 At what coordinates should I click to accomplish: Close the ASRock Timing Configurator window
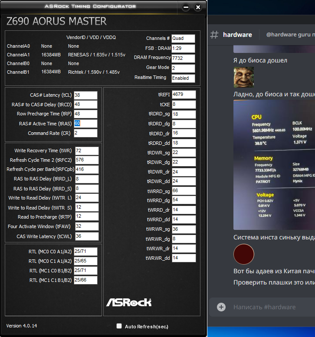[x=198, y=7]
